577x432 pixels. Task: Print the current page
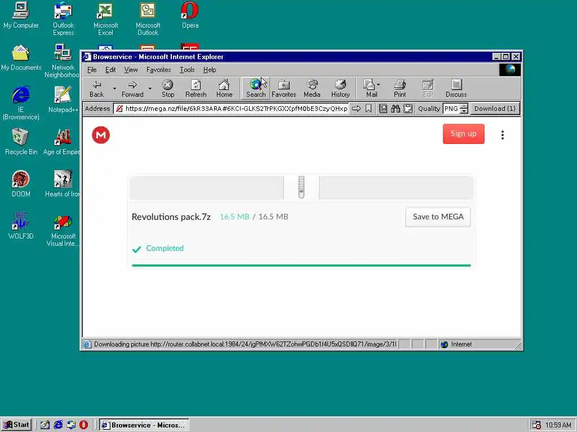[x=400, y=88]
